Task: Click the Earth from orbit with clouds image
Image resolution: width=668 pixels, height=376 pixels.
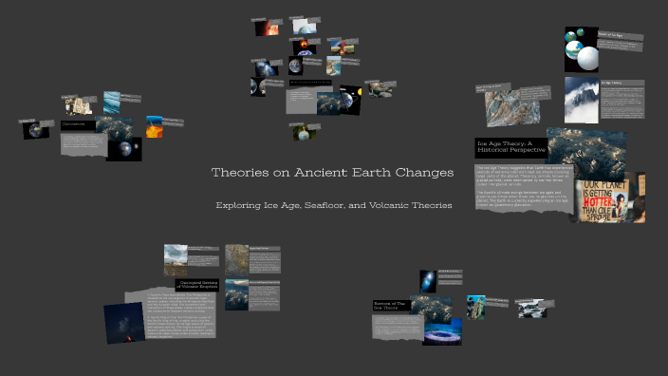Action: click(267, 68)
